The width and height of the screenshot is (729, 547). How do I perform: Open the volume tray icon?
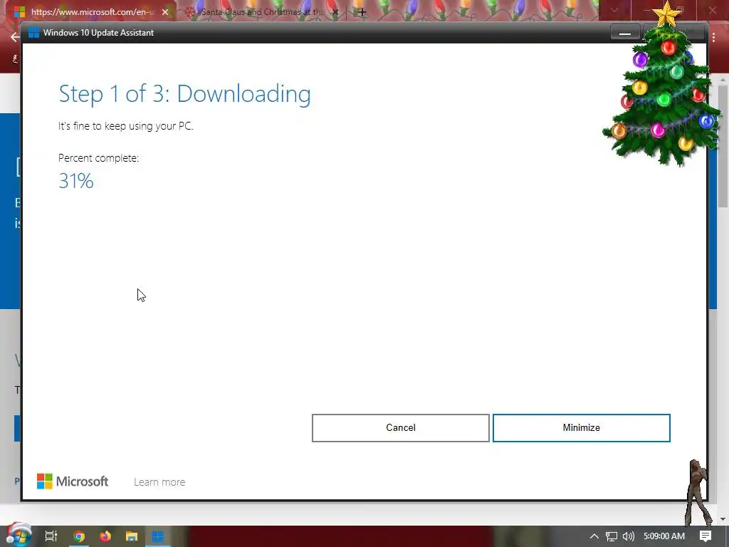(629, 536)
